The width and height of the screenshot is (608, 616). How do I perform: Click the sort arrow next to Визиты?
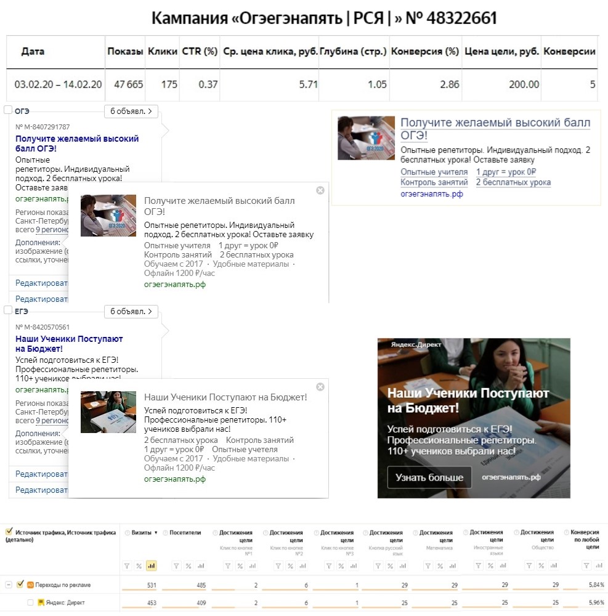coord(156,533)
